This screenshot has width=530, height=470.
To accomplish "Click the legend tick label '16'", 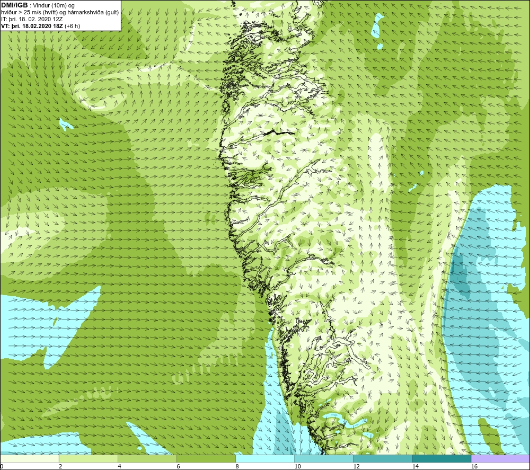I will pyautogui.click(x=474, y=467).
